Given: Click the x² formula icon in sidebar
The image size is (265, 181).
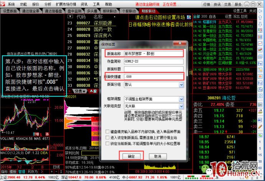Looking at the screenshot, I should pos(260,111).
